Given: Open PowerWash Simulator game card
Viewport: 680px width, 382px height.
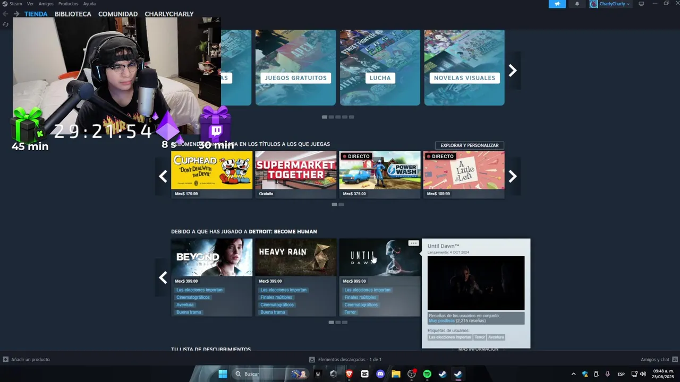Looking at the screenshot, I should click(380, 175).
